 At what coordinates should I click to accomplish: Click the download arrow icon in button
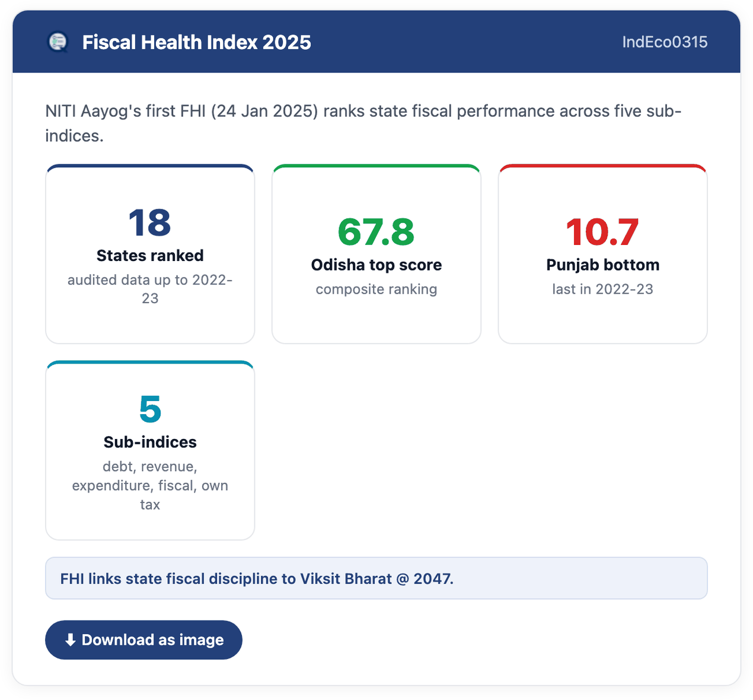(71, 640)
